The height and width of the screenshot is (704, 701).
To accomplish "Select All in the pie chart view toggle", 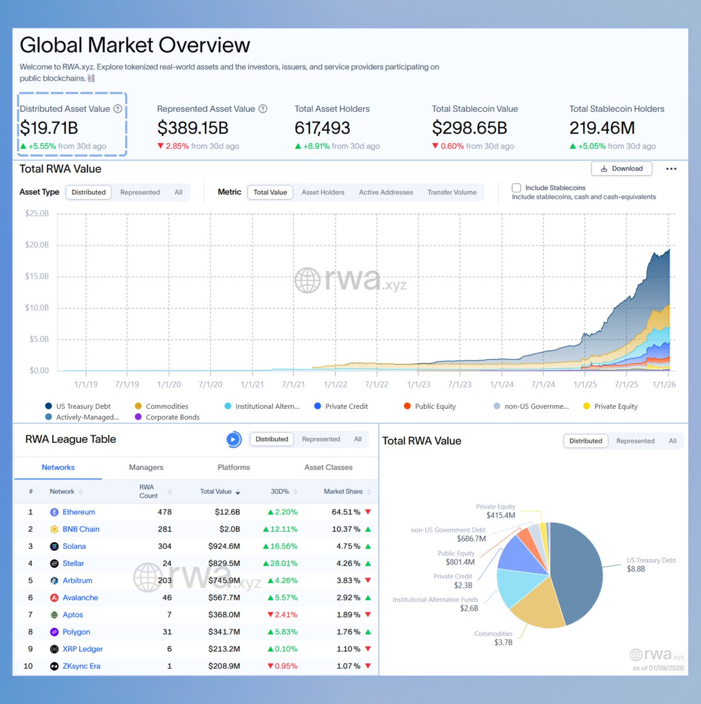I will [672, 441].
